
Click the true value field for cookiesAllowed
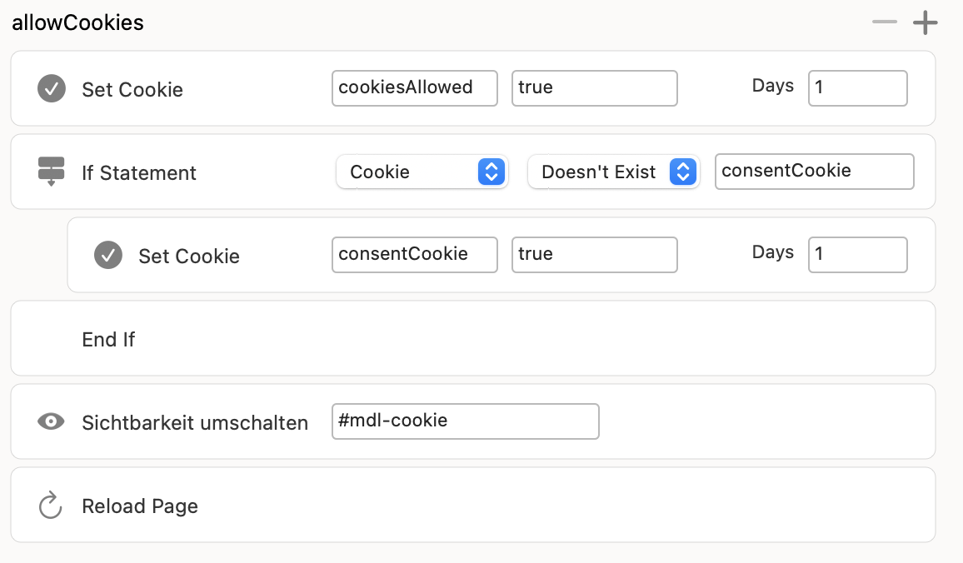[x=594, y=87]
